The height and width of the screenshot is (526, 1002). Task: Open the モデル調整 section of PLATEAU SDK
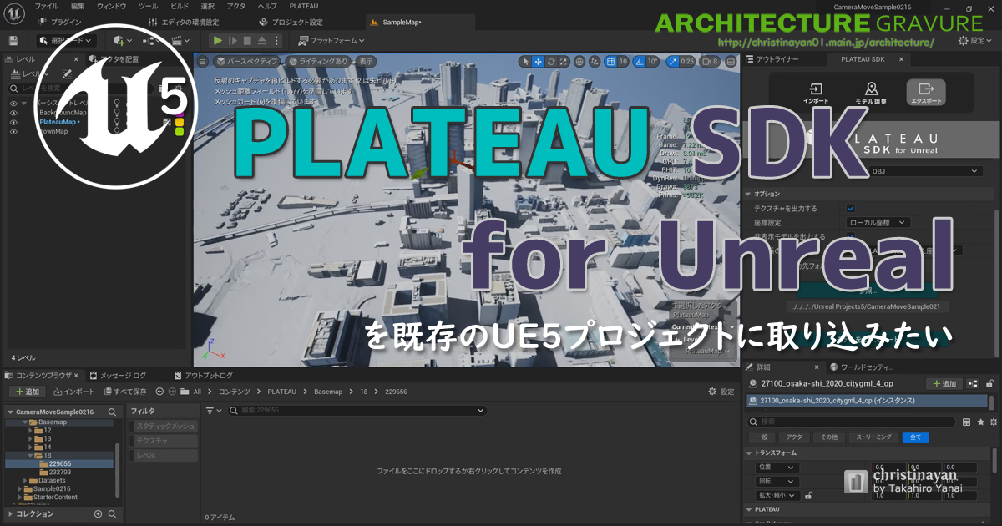872,92
